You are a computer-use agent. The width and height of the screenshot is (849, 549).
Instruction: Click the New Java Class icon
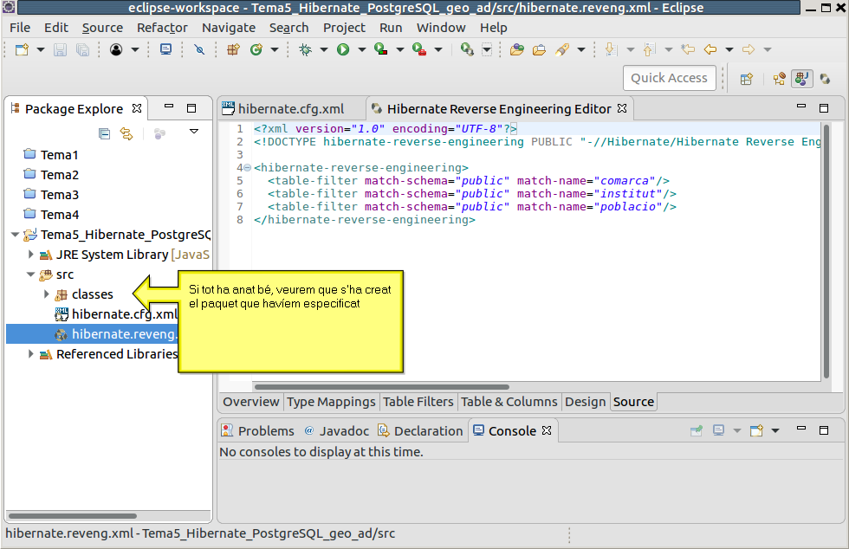click(x=256, y=50)
